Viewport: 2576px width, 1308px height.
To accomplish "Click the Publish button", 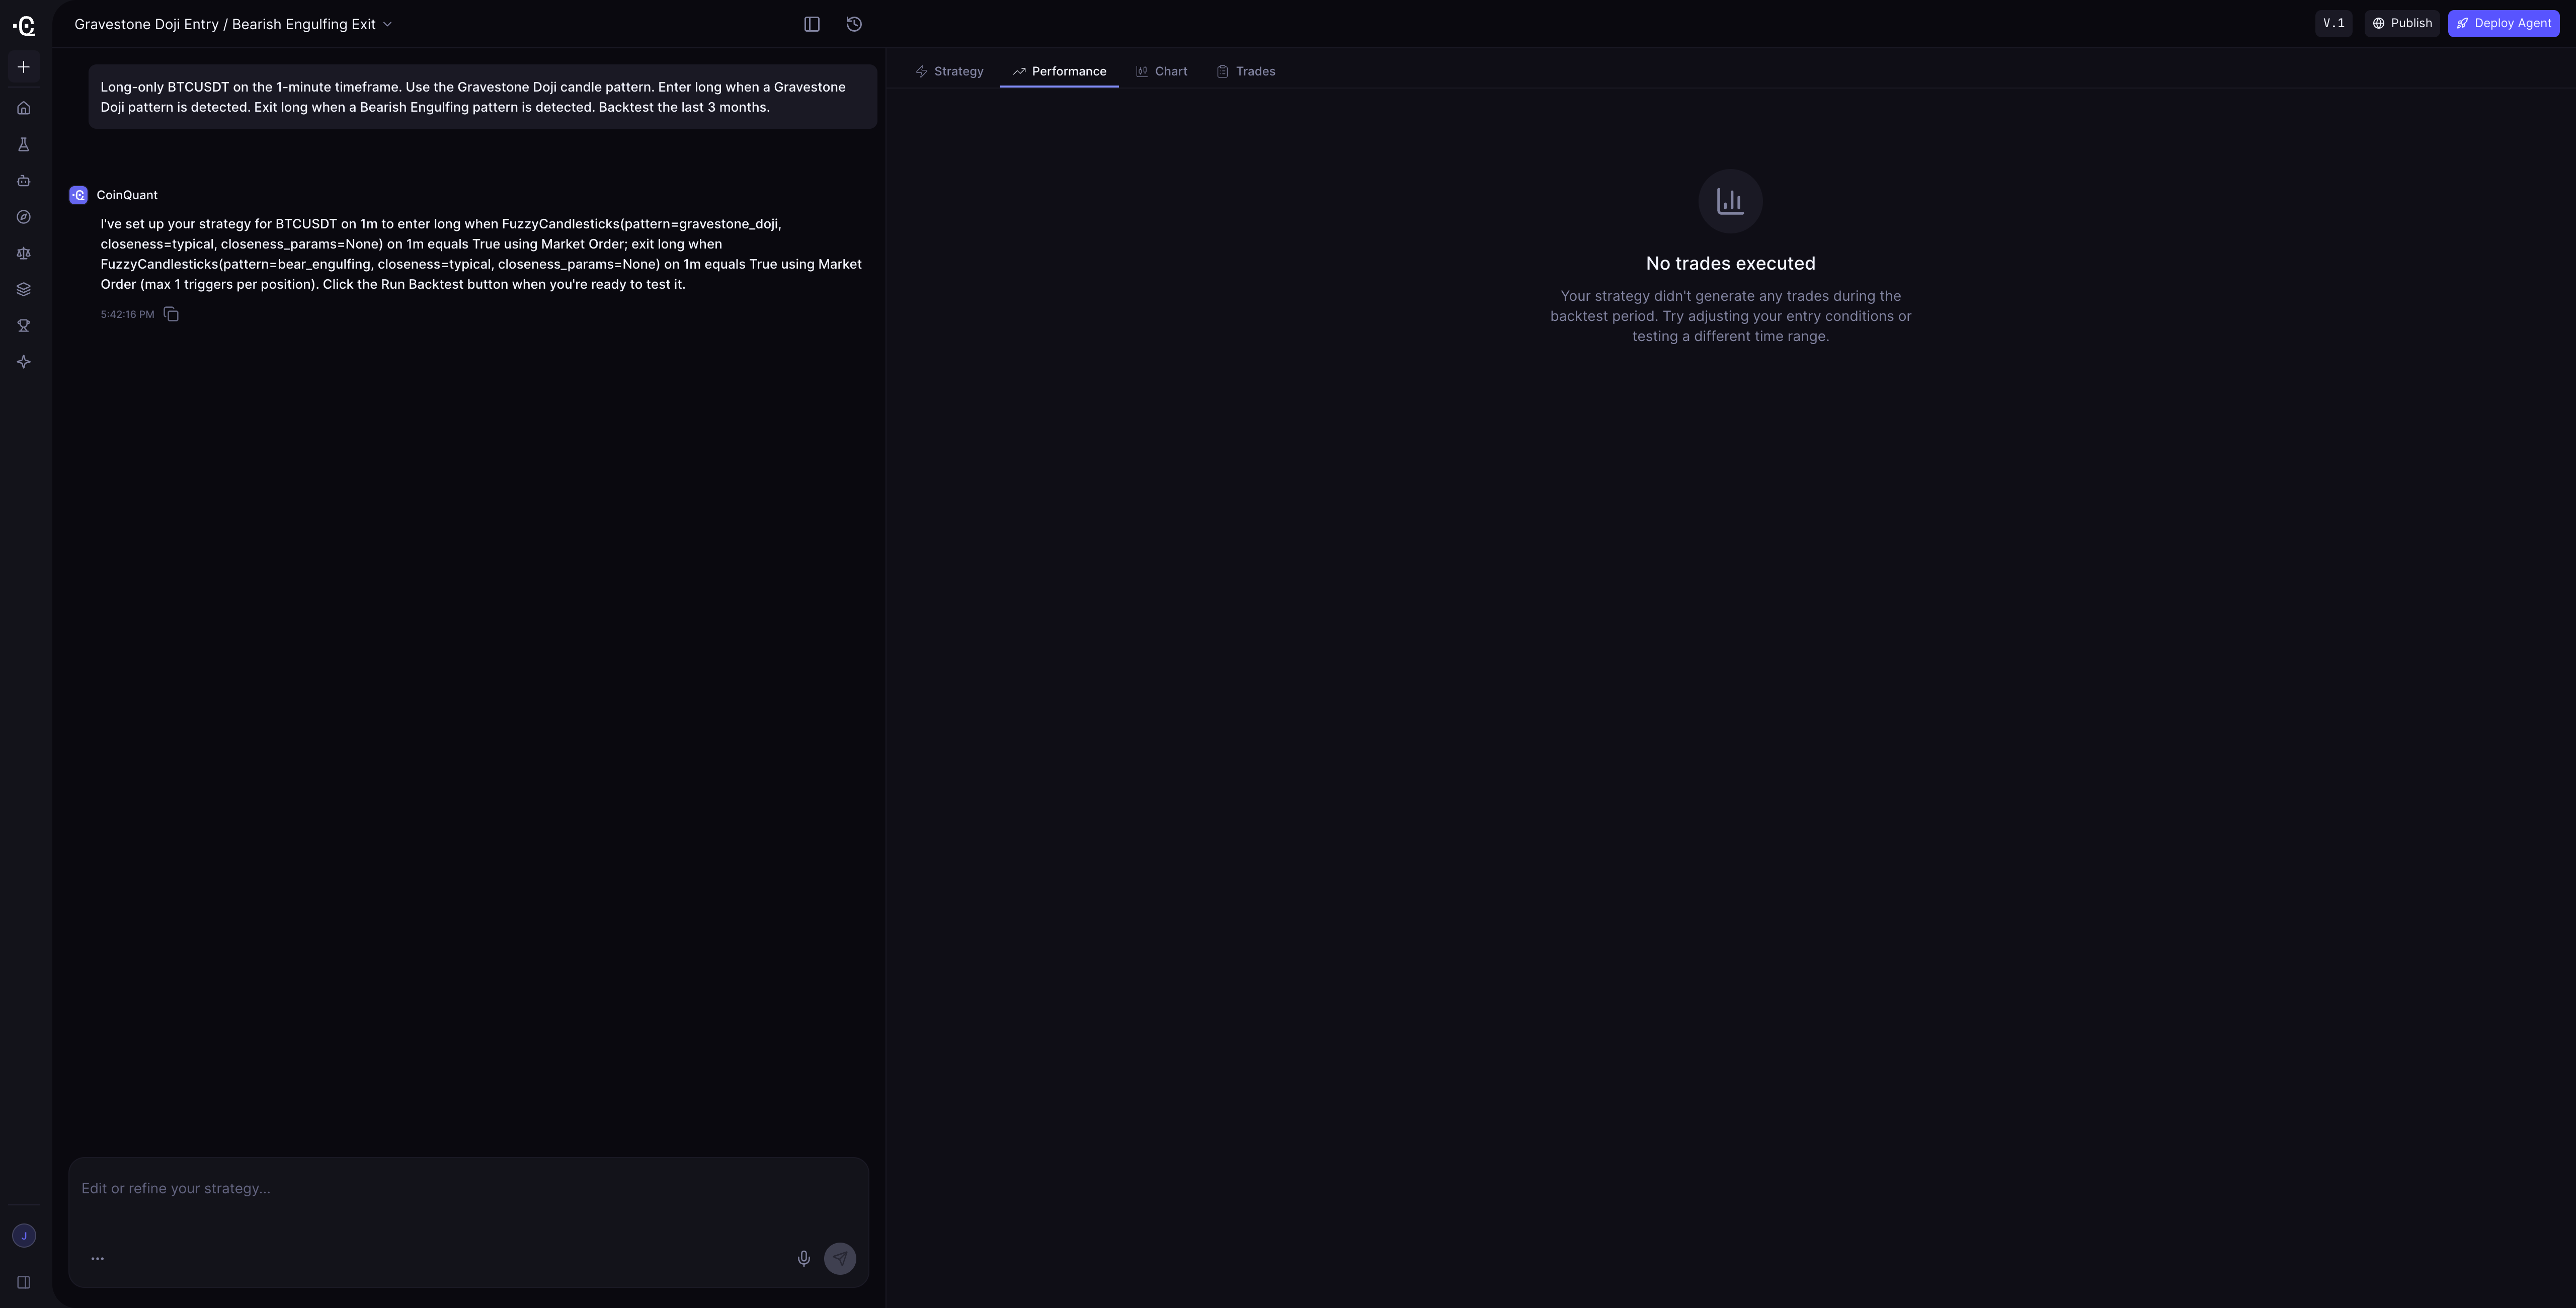I will [2402, 23].
